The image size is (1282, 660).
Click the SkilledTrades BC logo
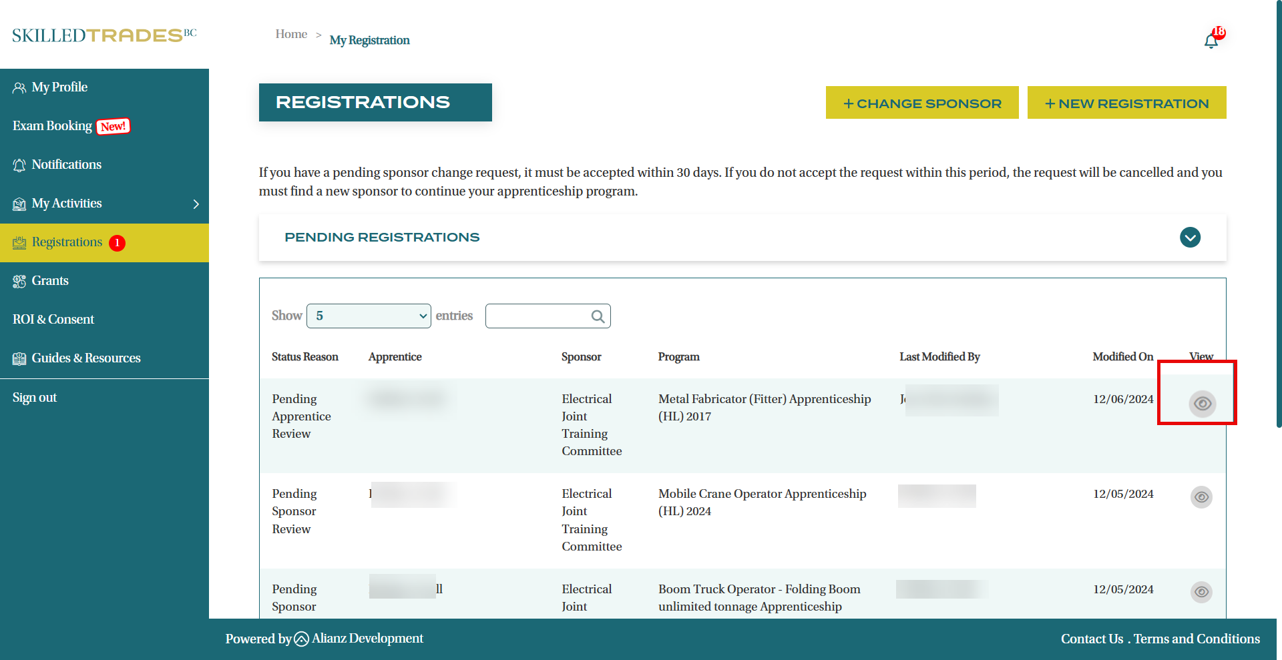coord(104,35)
